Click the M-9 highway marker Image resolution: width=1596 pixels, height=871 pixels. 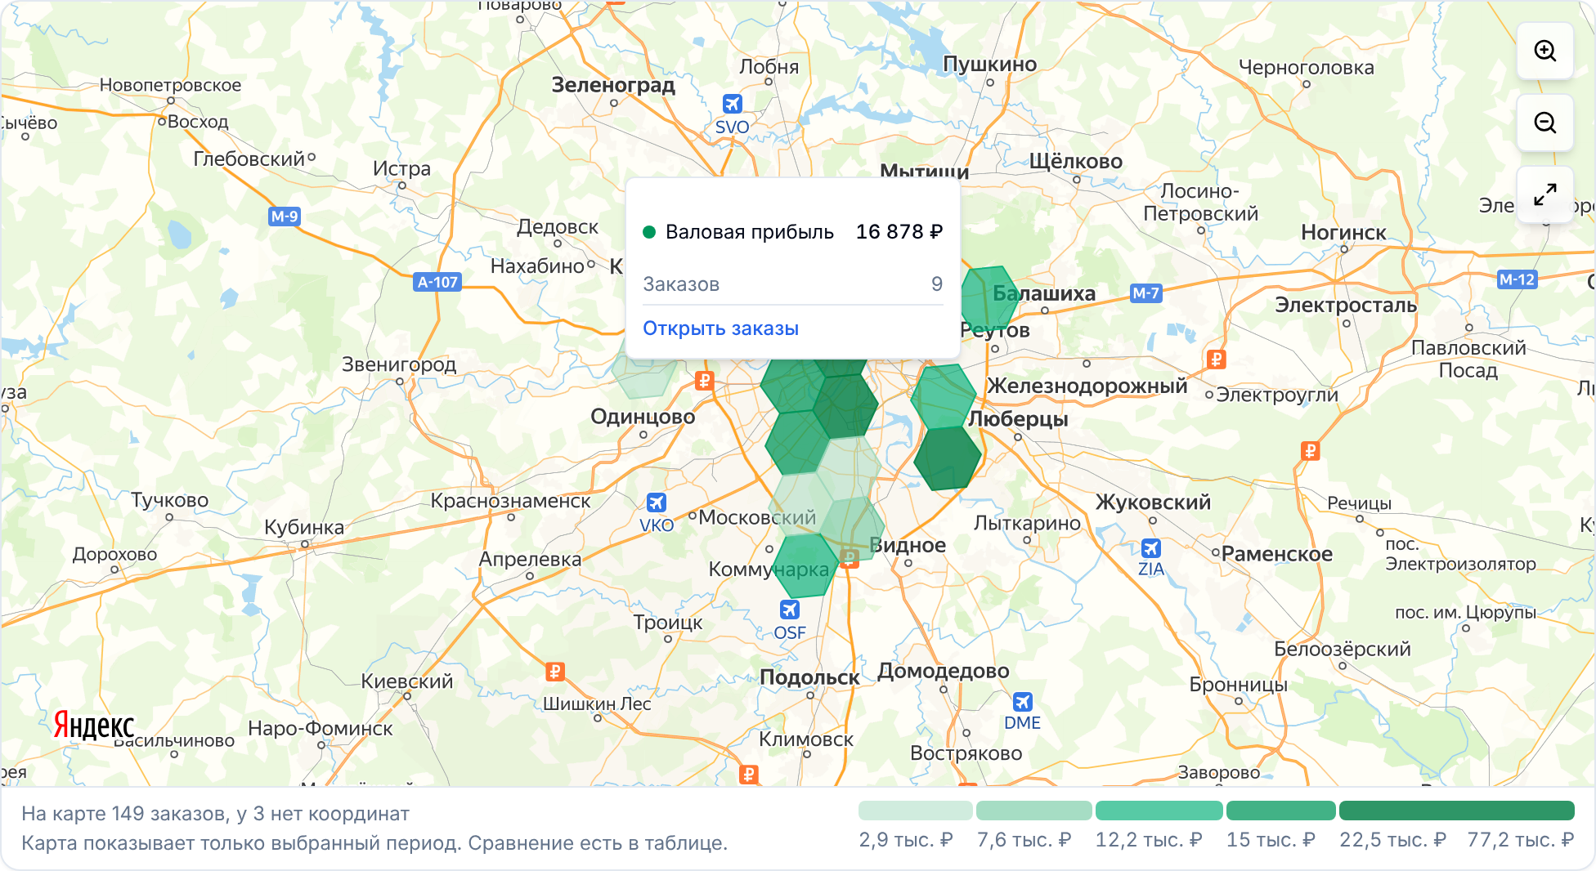285,217
